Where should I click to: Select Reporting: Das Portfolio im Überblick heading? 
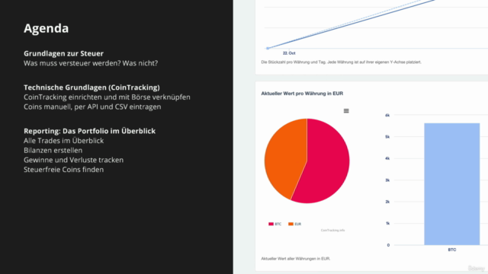(x=90, y=131)
